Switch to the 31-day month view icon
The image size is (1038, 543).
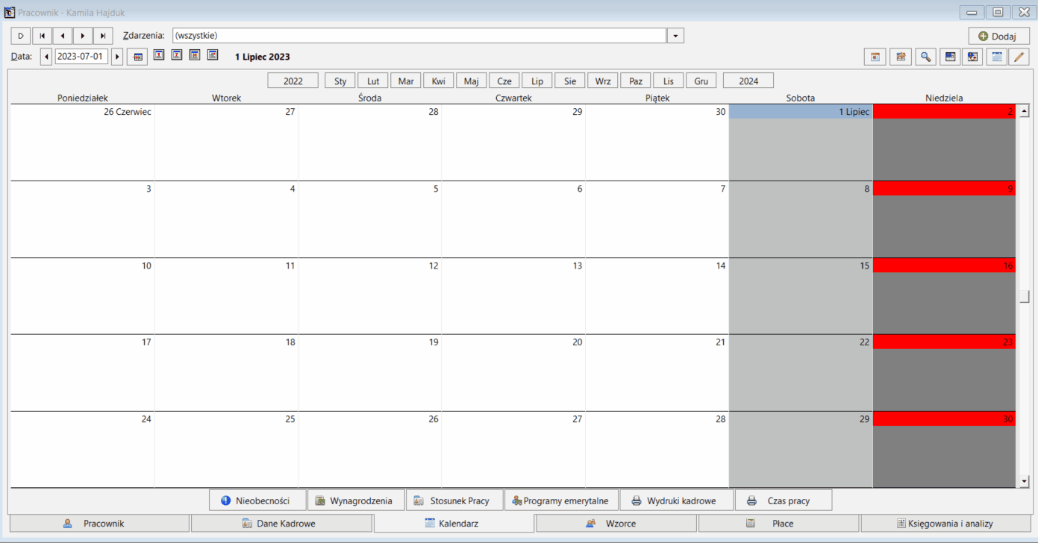click(x=195, y=55)
